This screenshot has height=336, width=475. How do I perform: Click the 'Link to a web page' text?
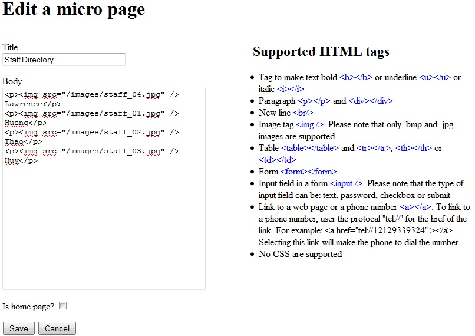293,207
